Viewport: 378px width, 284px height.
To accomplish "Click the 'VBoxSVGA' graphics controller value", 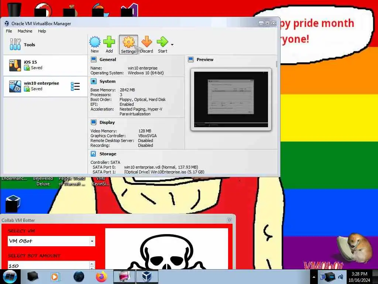I will (147, 136).
